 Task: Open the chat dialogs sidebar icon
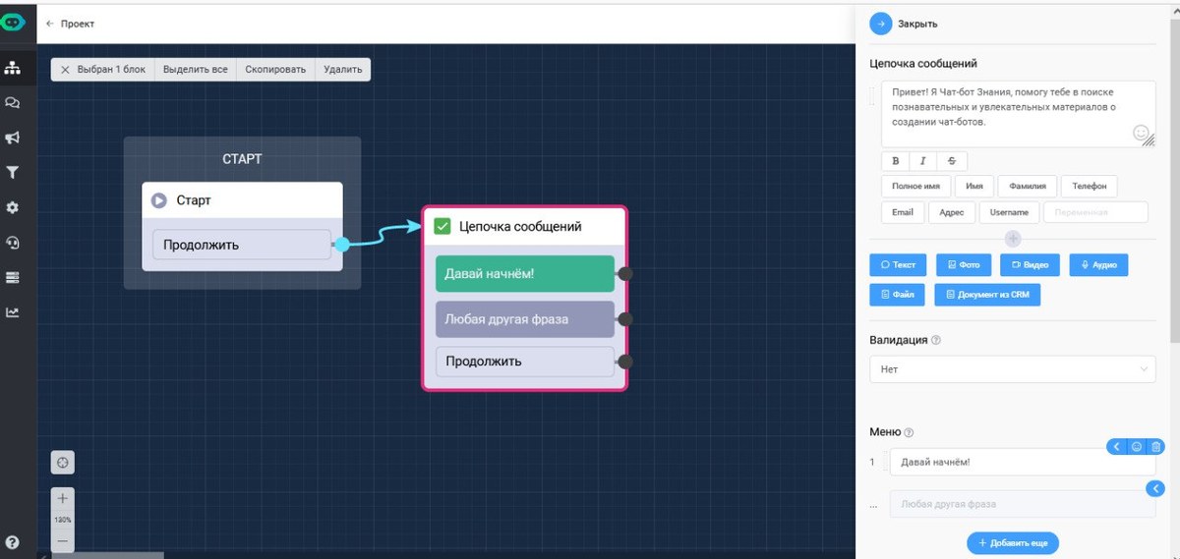coord(13,102)
